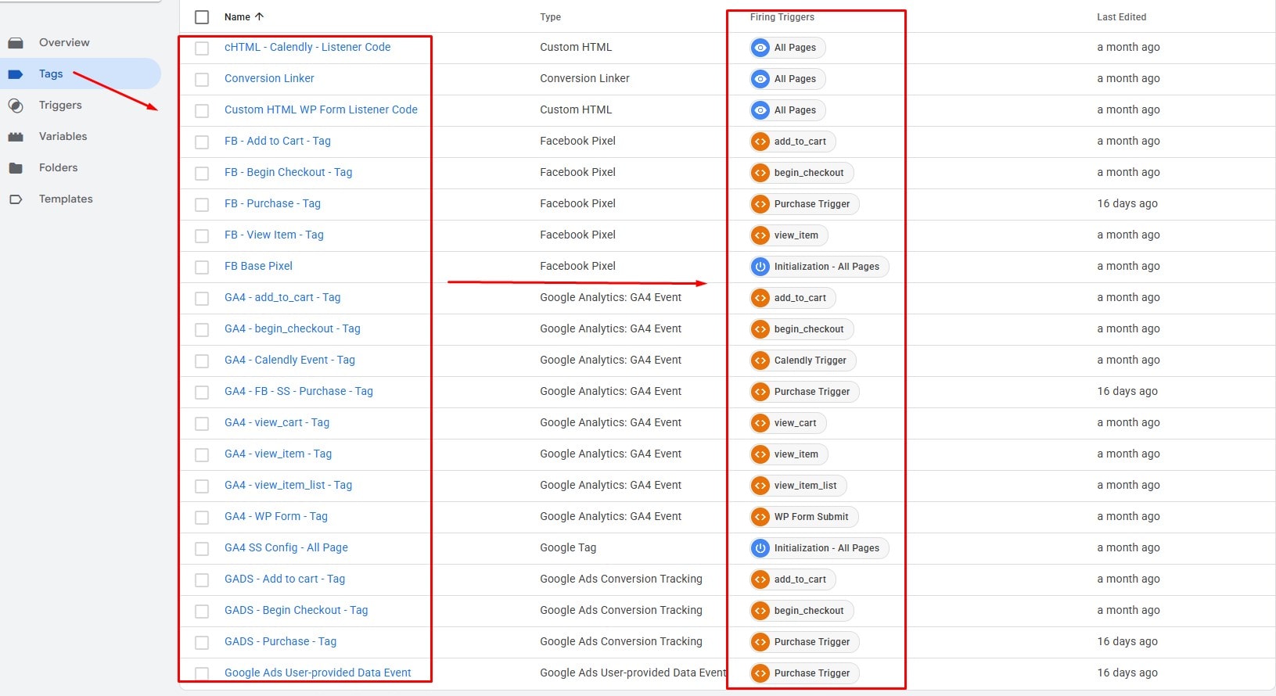Open the Overview section icon in sidebar
This screenshot has height=696, width=1276.
pos(16,43)
